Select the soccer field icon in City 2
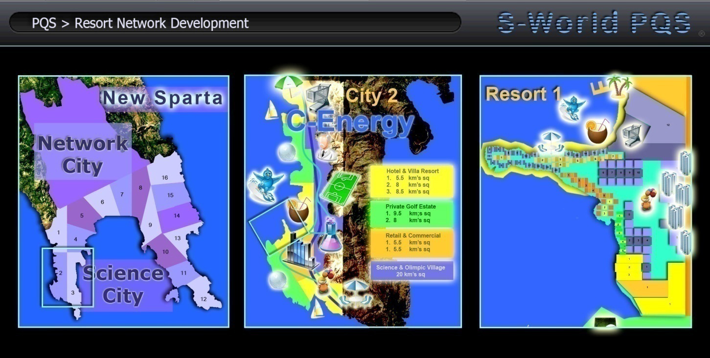Screen dimensions: 710x358 [340, 188]
